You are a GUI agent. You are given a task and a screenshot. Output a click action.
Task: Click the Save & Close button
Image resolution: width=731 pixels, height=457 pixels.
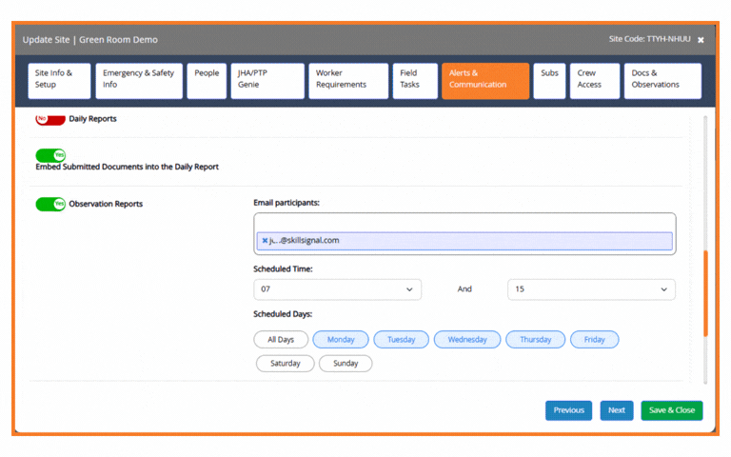tap(672, 410)
